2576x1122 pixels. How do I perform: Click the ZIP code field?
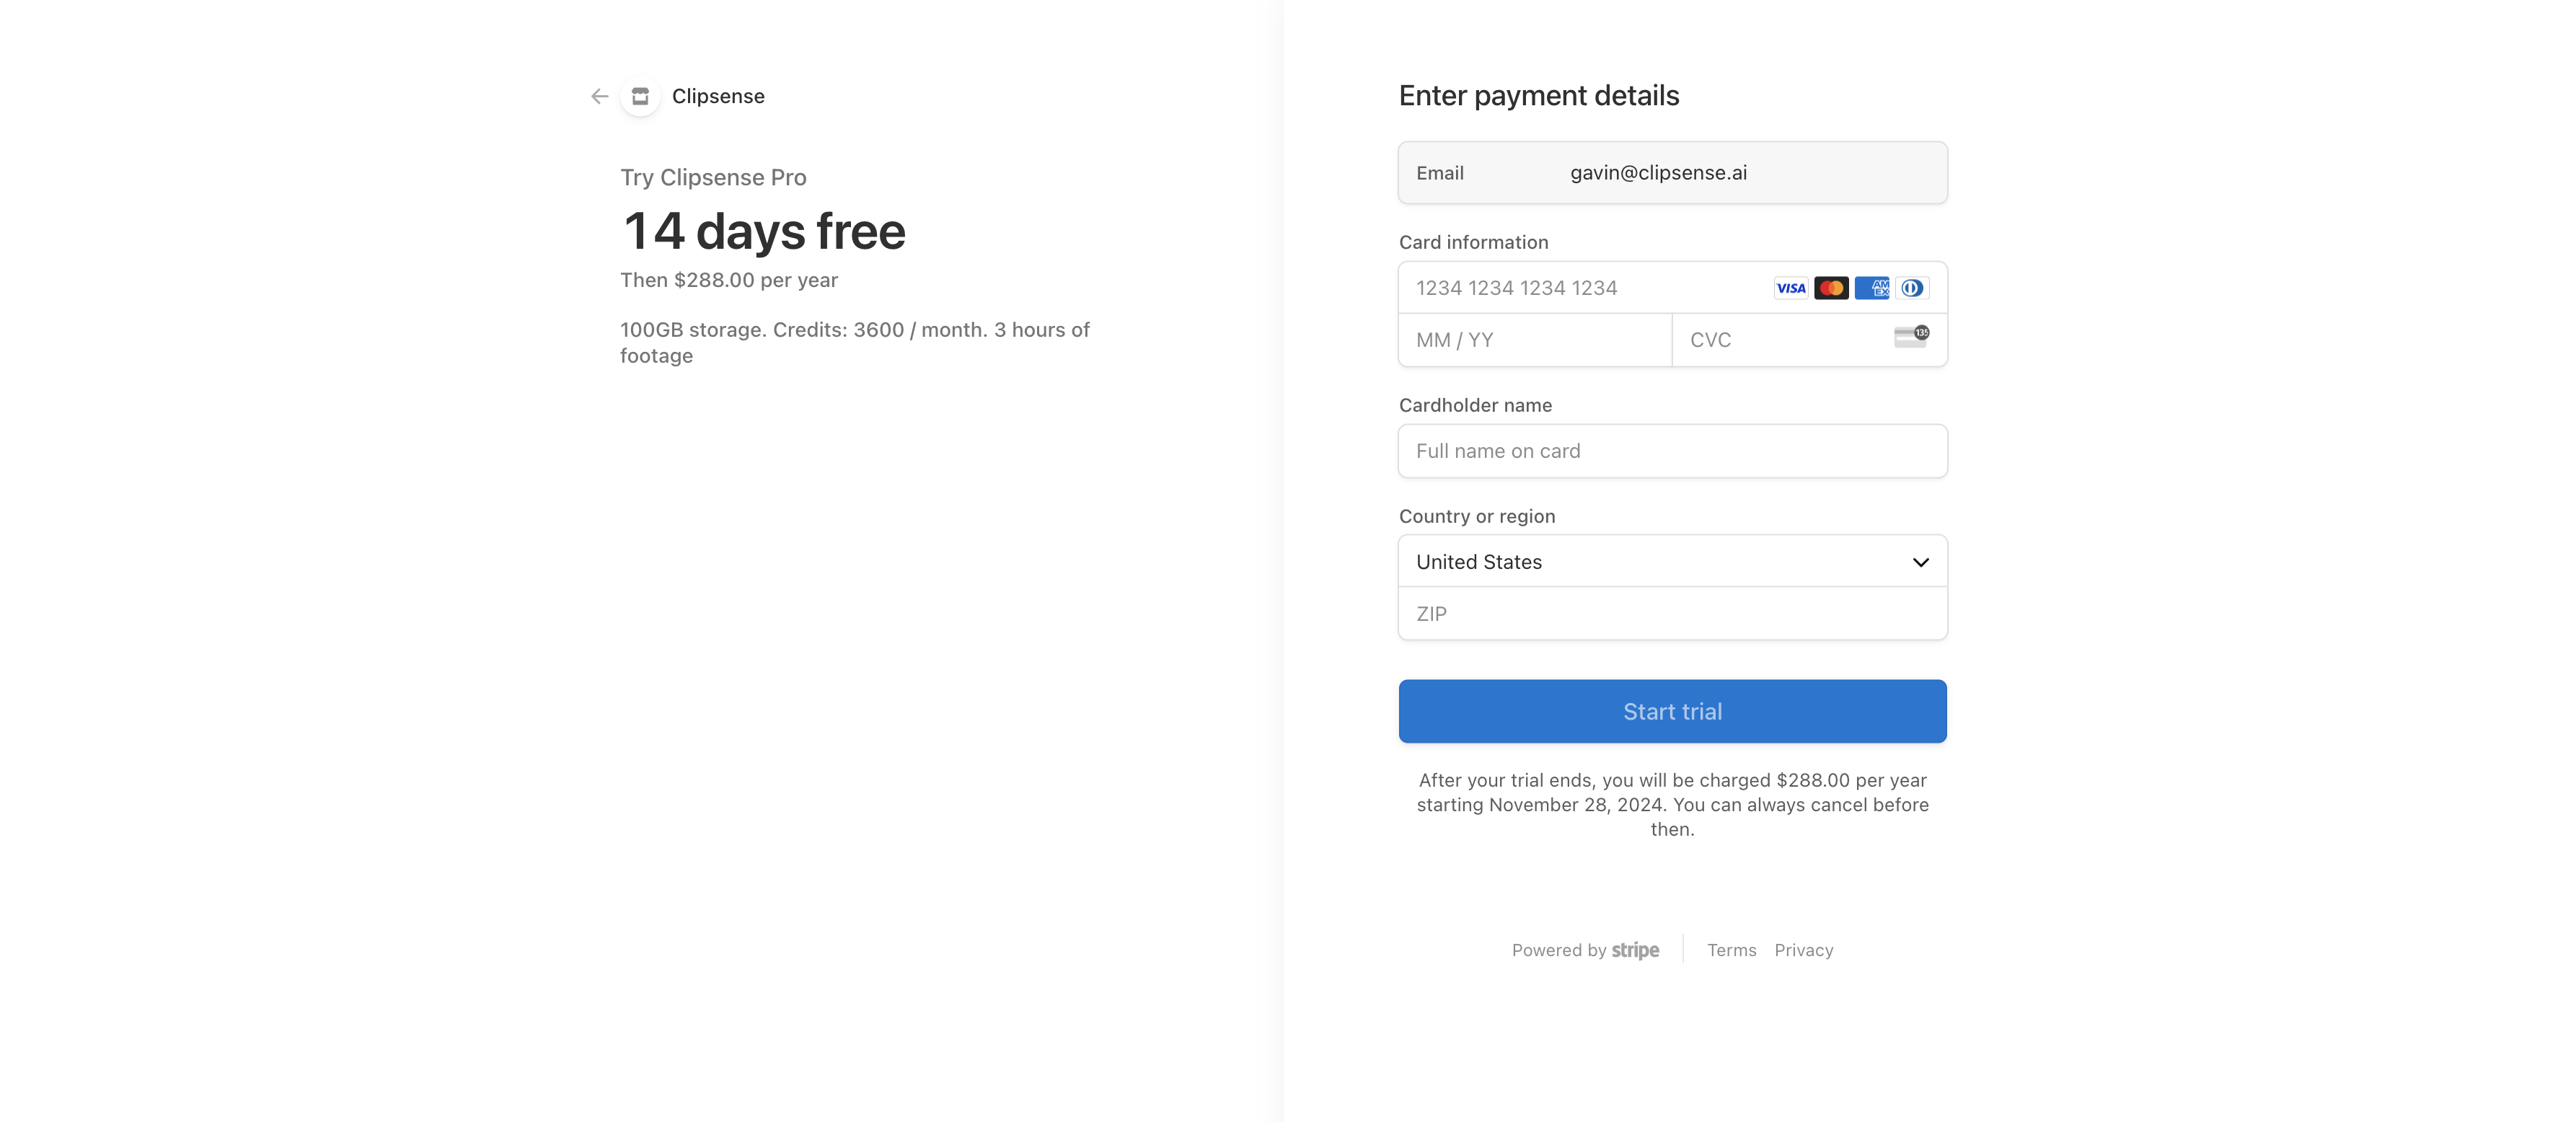(1672, 614)
